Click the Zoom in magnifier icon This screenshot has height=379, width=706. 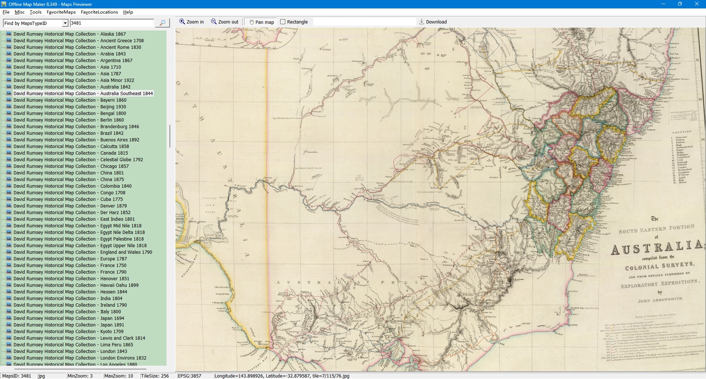click(x=182, y=22)
